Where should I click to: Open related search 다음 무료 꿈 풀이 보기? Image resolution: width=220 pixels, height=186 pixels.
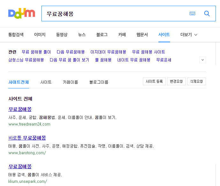pos(69,60)
